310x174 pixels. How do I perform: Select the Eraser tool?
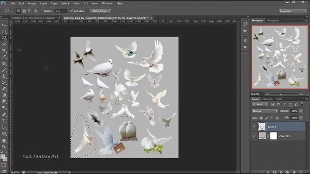(x=4, y=89)
